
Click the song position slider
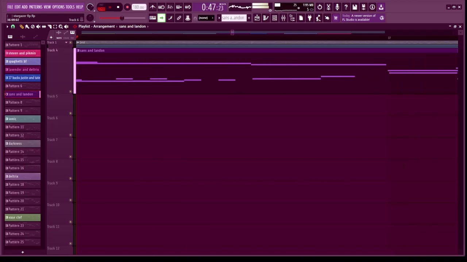tap(122, 18)
